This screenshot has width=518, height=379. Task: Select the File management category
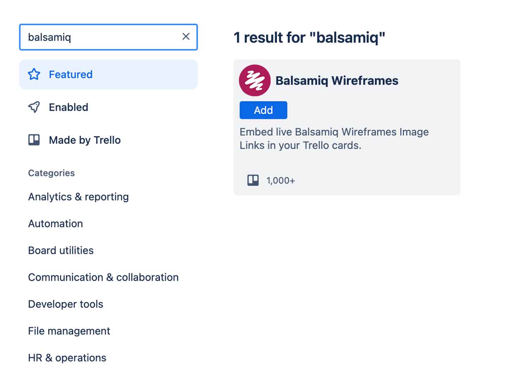coord(69,331)
